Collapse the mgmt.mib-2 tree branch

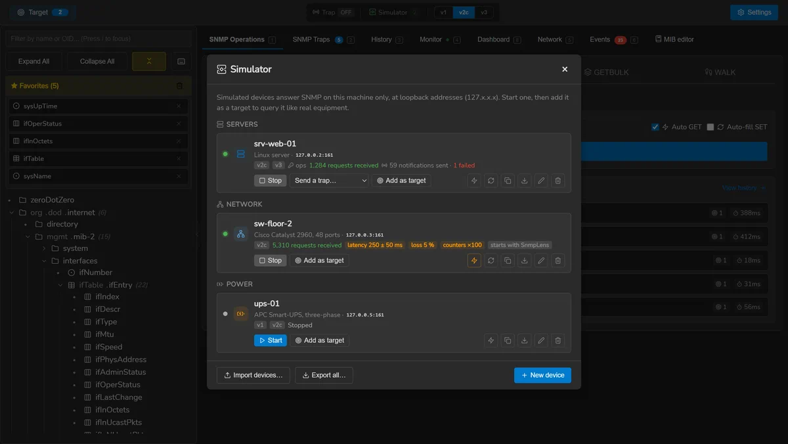[x=29, y=236]
